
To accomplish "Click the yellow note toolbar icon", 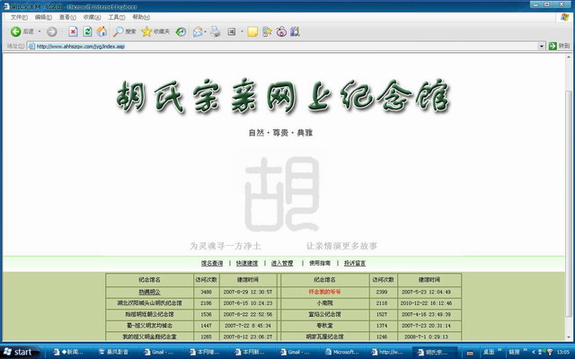I will tap(252, 32).
